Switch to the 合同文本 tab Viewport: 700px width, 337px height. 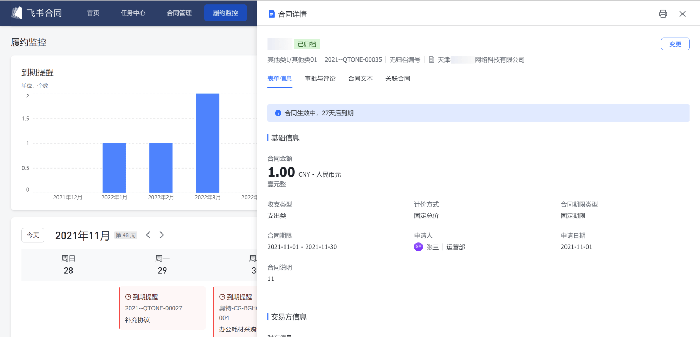point(360,79)
